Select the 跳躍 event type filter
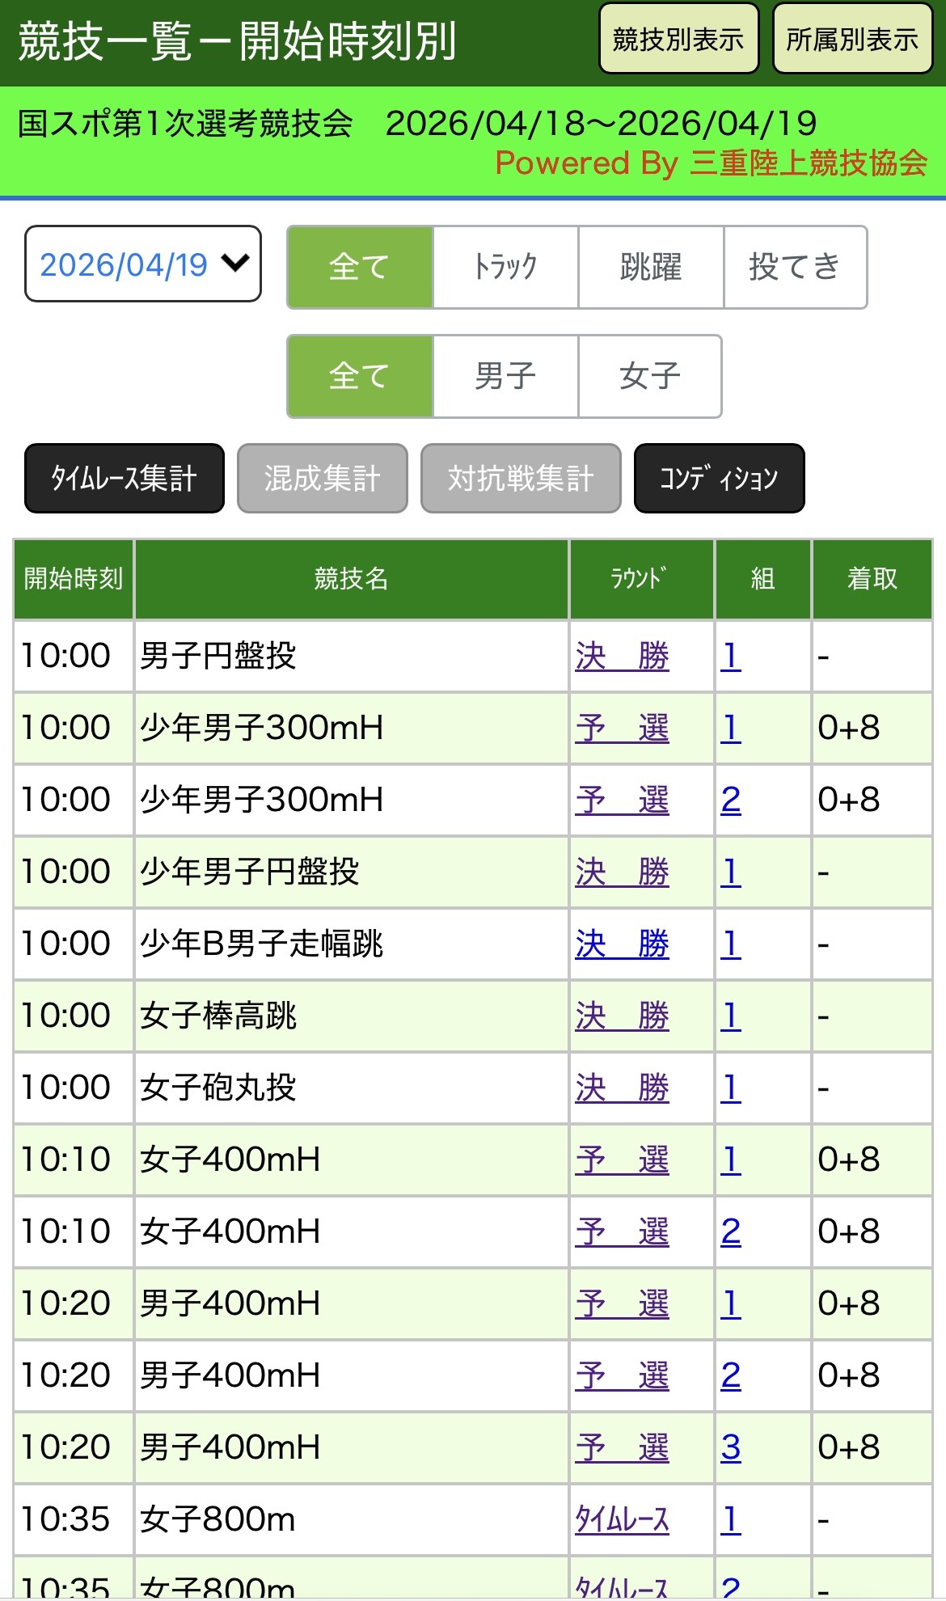 650,267
